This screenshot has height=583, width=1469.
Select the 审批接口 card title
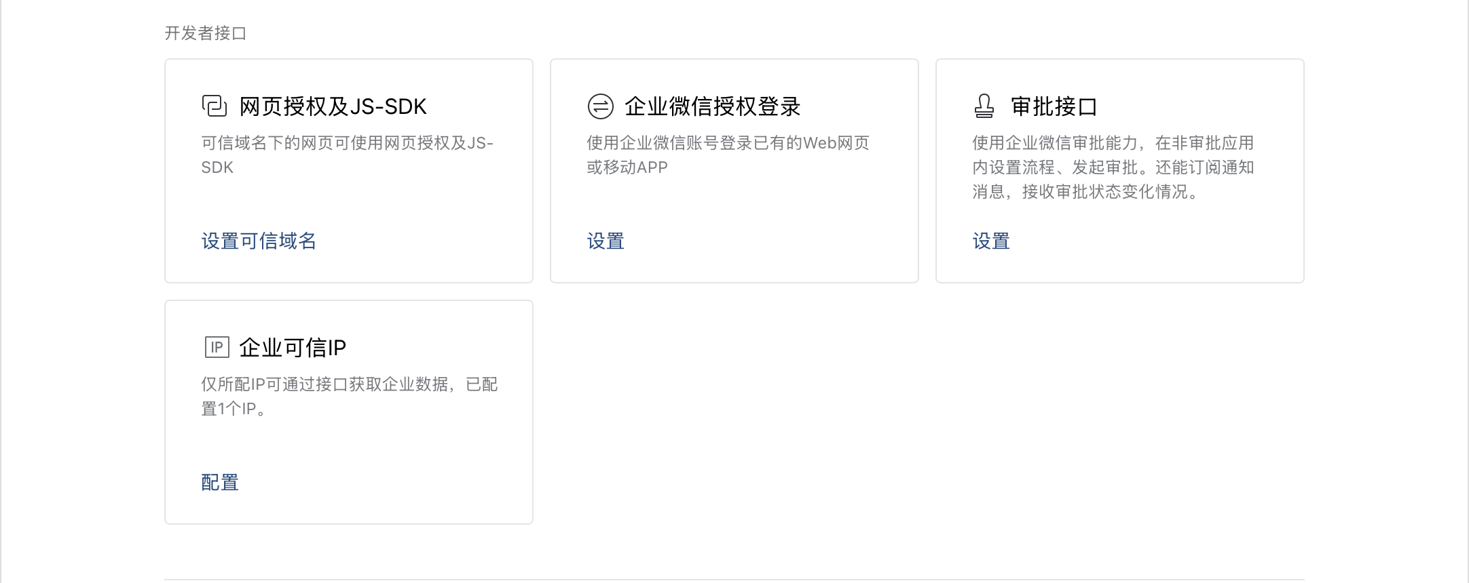[x=1054, y=106]
